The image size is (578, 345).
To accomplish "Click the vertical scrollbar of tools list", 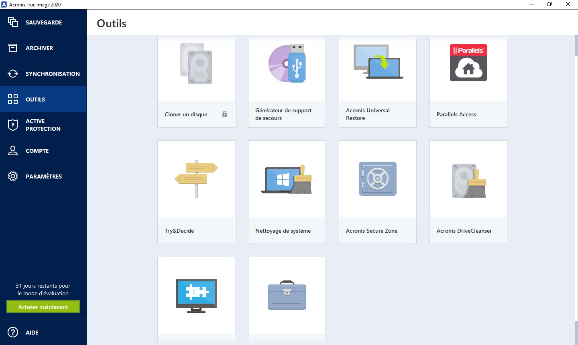I will click(576, 189).
